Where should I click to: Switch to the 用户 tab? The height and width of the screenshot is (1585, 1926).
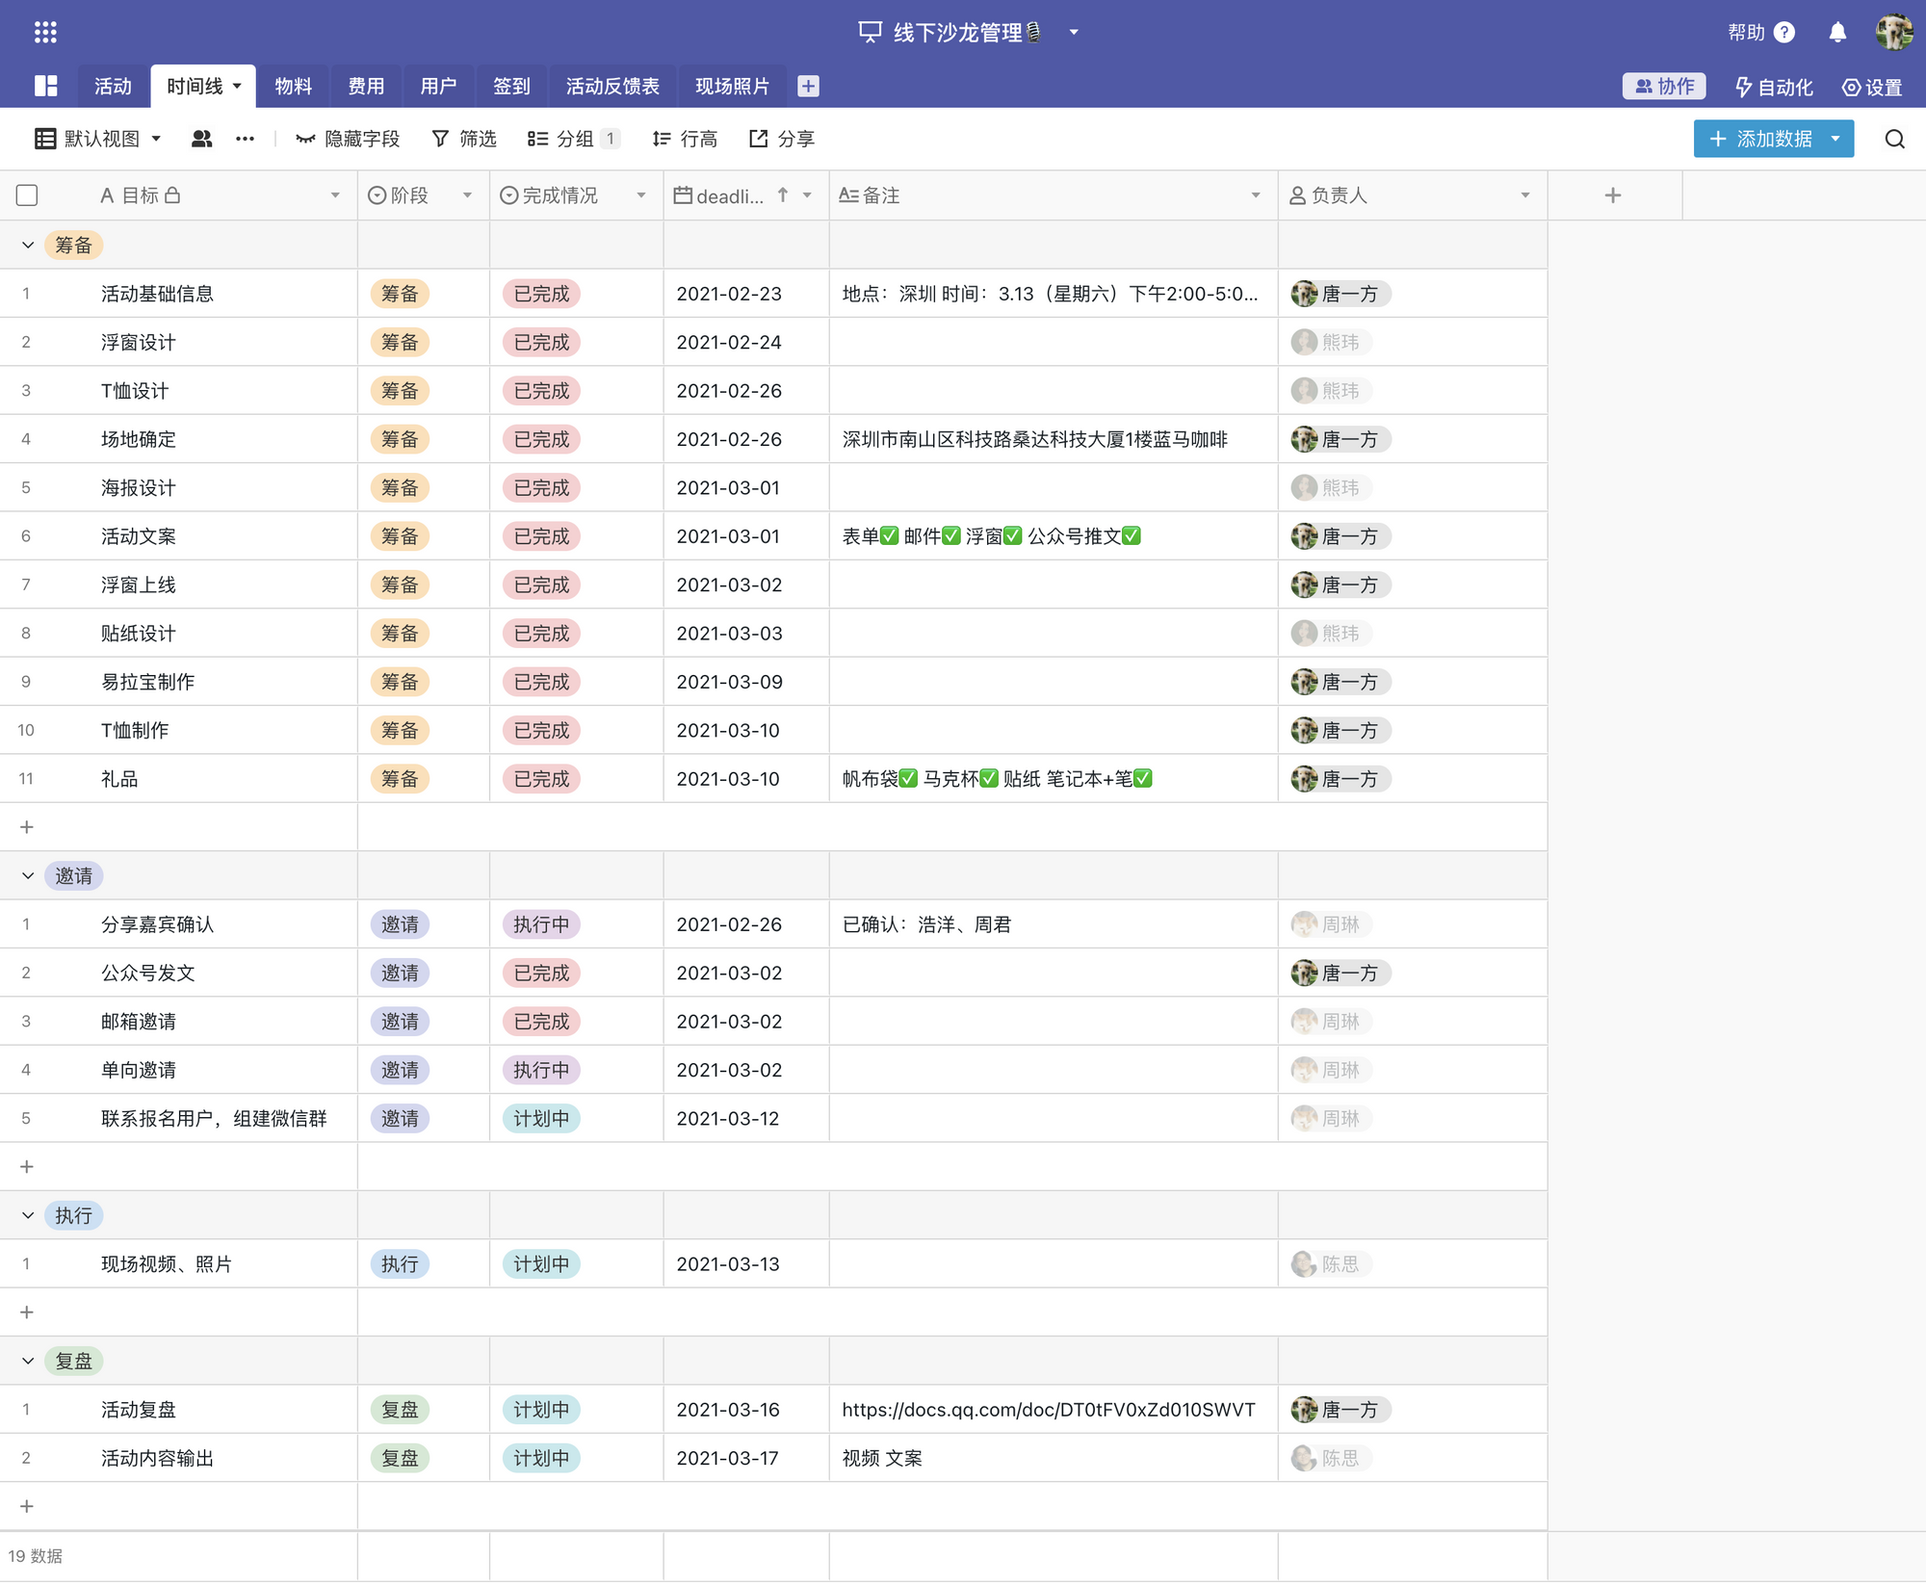coord(438,86)
